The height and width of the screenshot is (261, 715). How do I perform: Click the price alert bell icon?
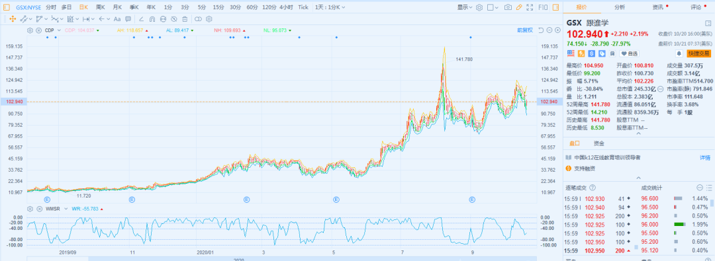coord(679,54)
